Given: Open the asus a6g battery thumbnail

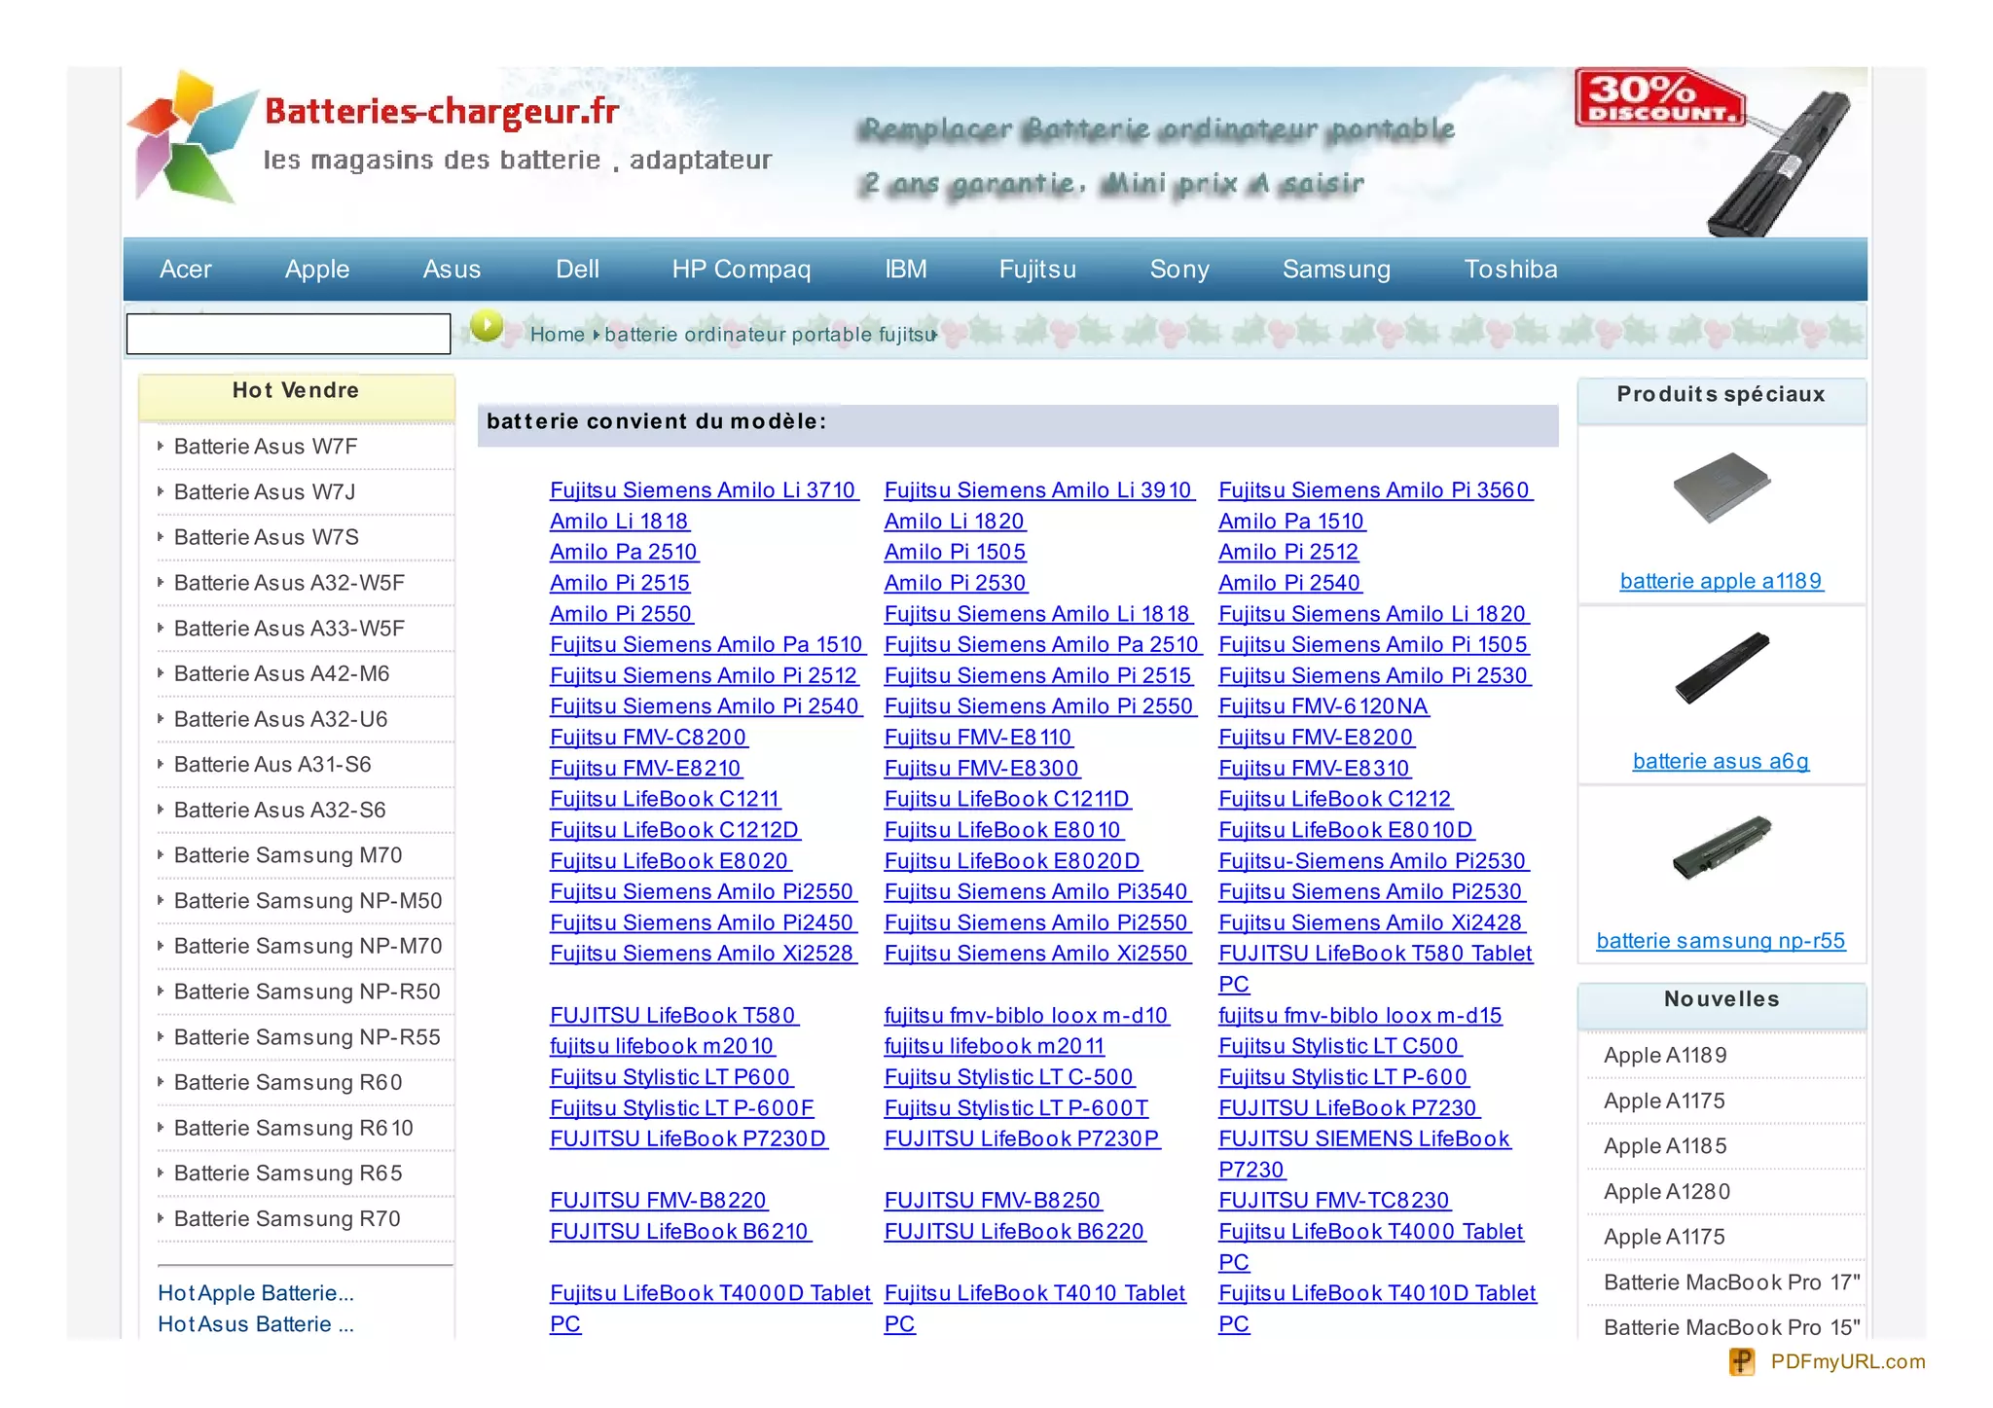Looking at the screenshot, I should (1721, 668).
